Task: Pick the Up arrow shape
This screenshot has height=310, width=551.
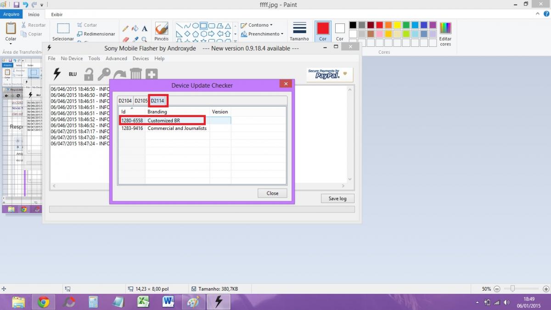Action: point(228,34)
